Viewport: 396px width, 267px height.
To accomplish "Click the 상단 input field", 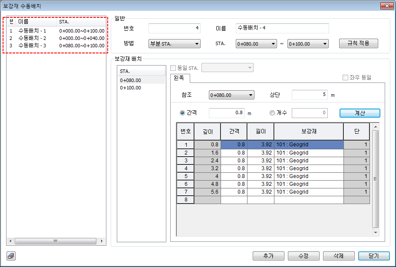I will [310, 95].
